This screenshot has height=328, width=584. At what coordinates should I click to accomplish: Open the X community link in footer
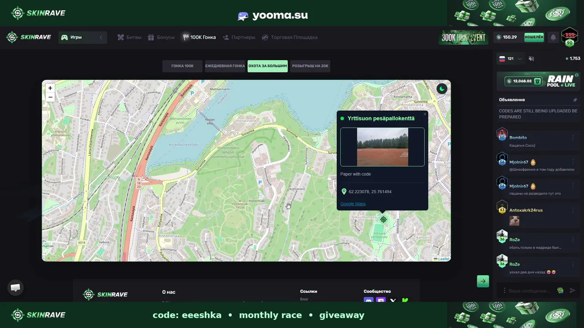pos(393,300)
